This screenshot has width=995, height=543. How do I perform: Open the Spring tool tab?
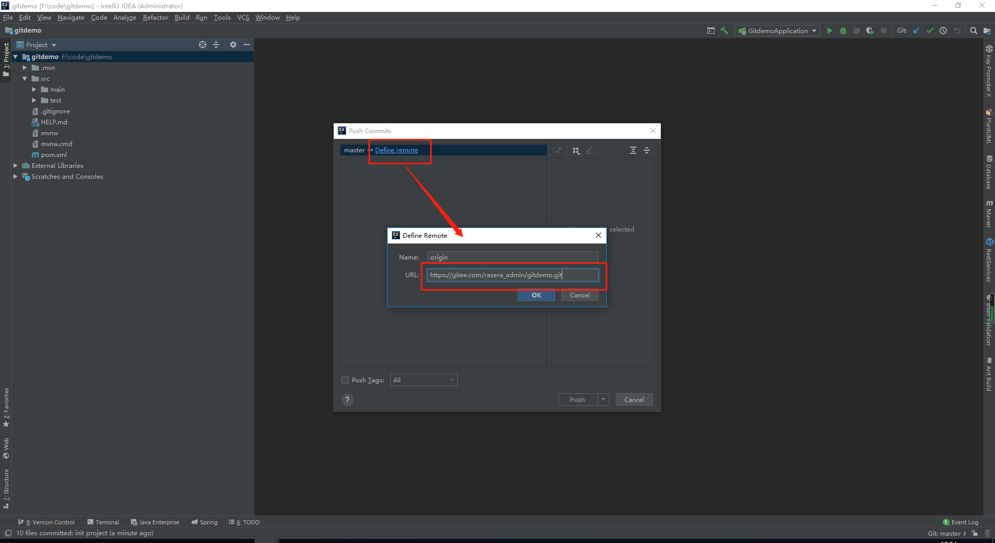click(204, 522)
